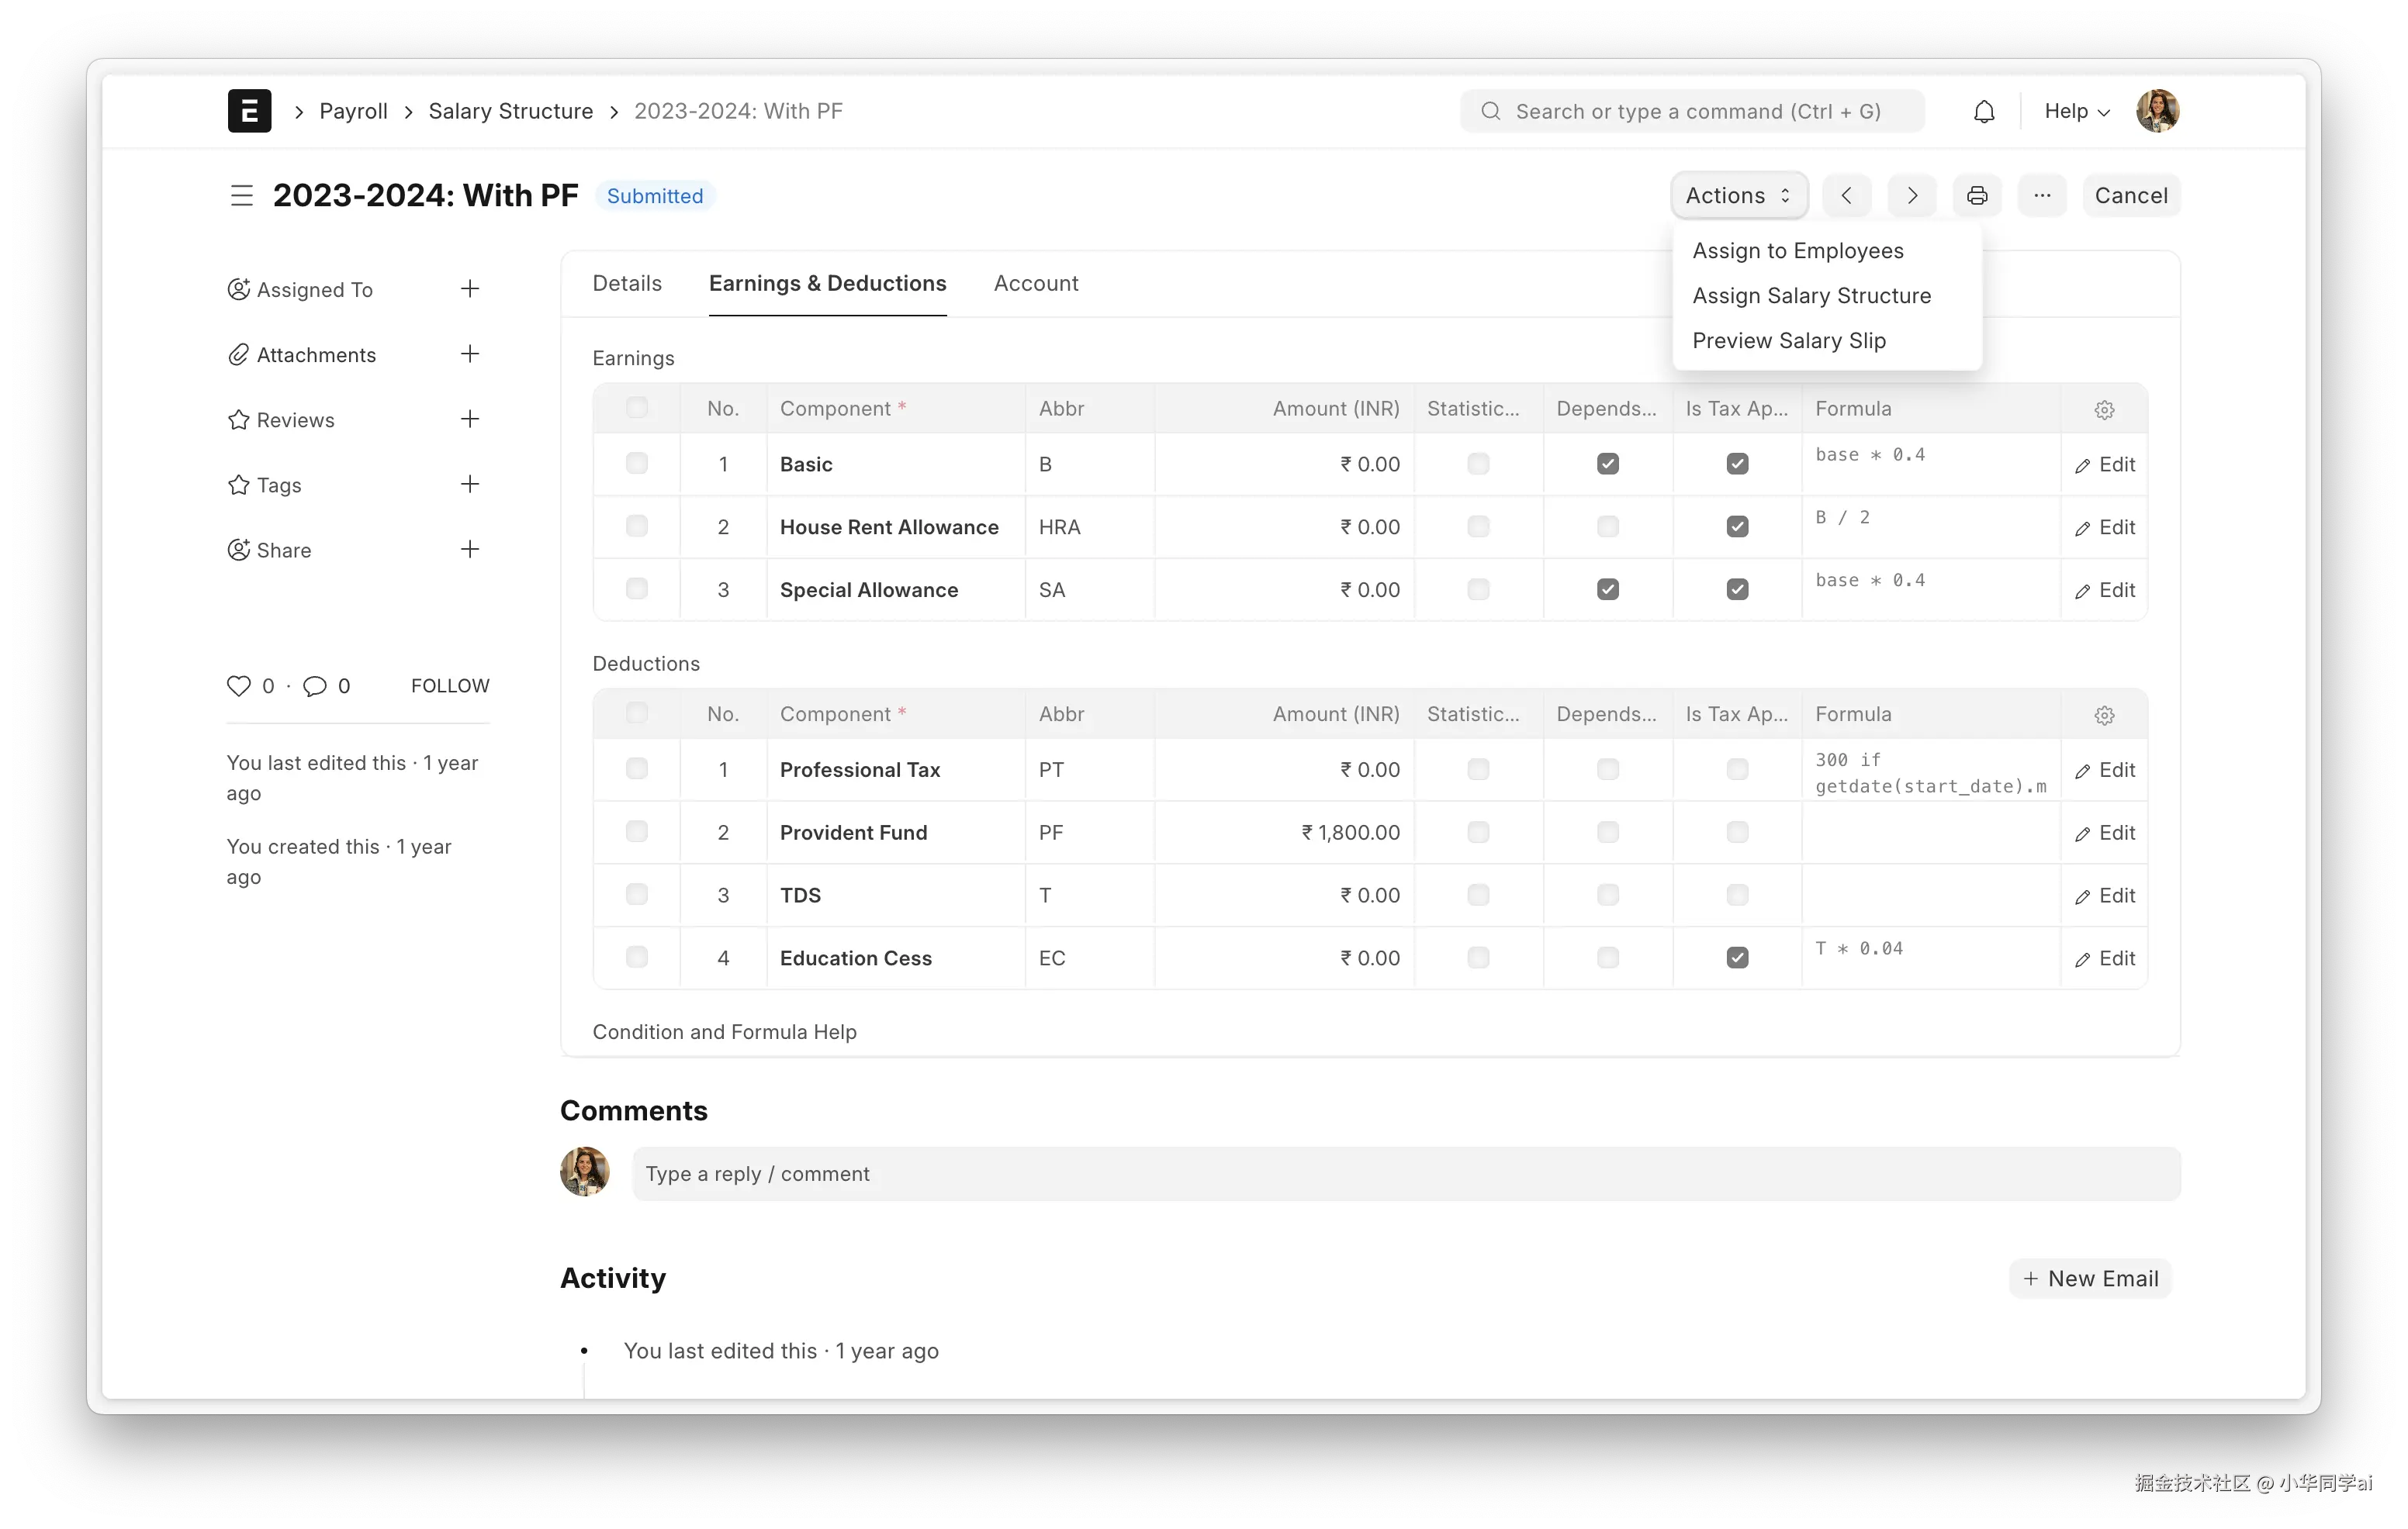2408x1529 pixels.
Task: Go to previous document arrow
Action: [x=1847, y=196]
